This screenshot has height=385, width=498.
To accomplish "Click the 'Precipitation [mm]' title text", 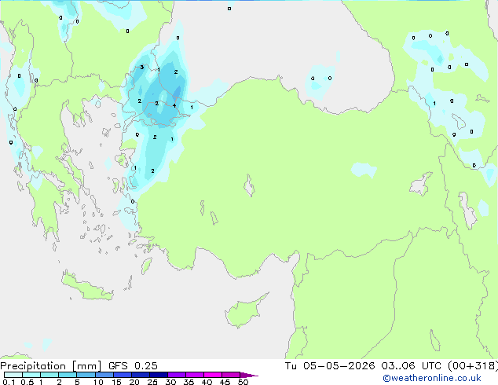I will (x=51, y=366).
